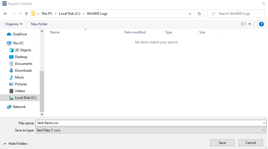This screenshot has width=268, height=149.
Task: Open the Organize menu
Action: point(14,24)
